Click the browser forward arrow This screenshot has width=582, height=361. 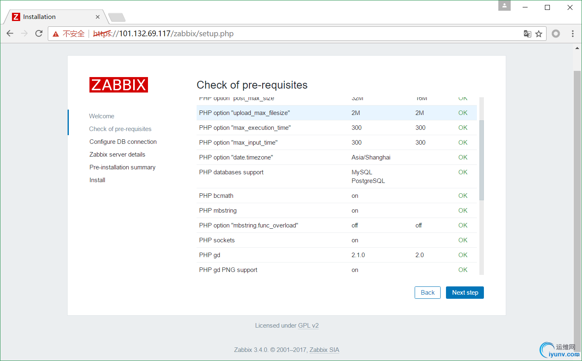(x=24, y=33)
